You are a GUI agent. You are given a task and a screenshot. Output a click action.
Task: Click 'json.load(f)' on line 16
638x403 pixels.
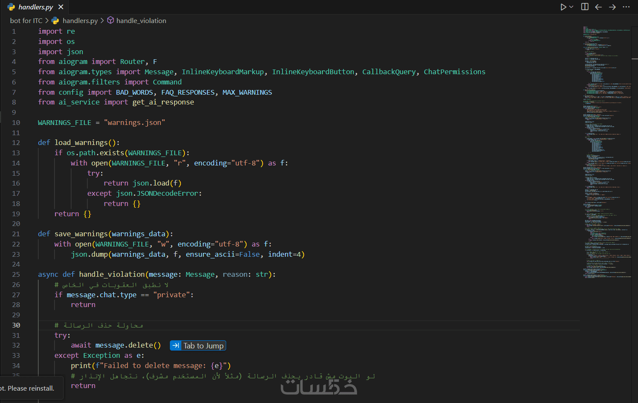click(157, 183)
